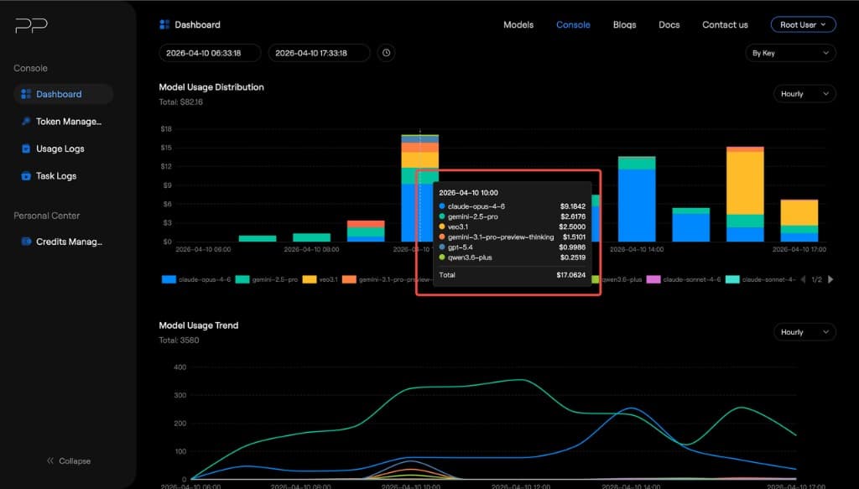This screenshot has height=489, width=859.
Task: Open Credits Management in sidebar
Action: tap(64, 242)
